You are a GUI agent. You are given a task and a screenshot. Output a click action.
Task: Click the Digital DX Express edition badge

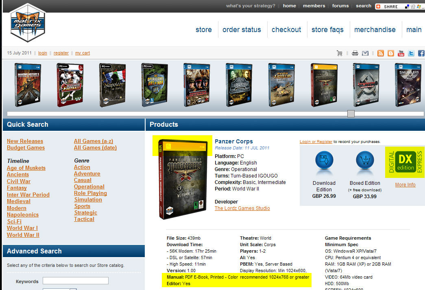tap(405, 162)
